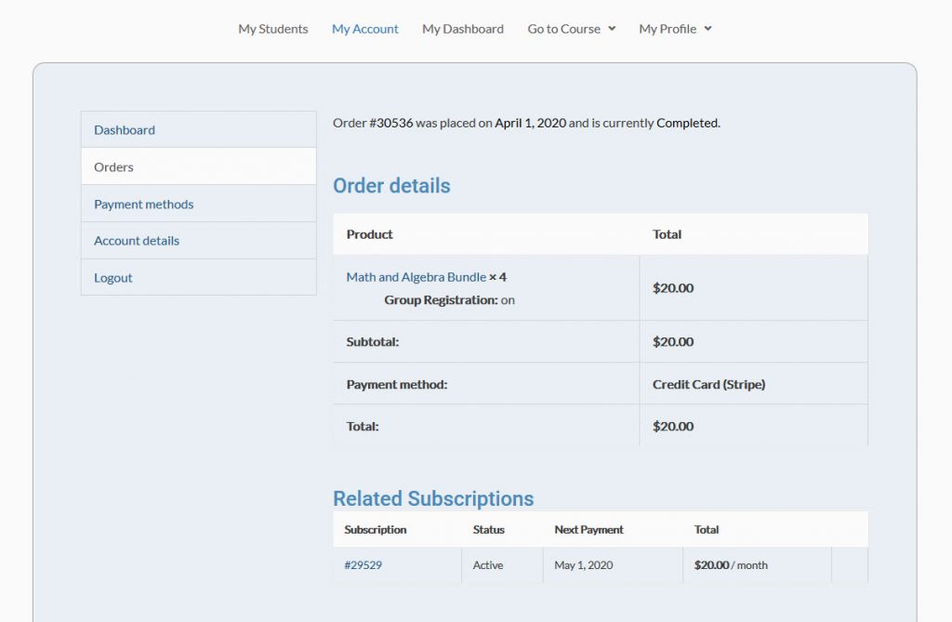
Task: Open subscription #29529 link
Action: pos(364,565)
